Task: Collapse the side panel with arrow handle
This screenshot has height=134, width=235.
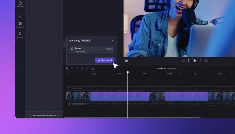Action: [64, 44]
